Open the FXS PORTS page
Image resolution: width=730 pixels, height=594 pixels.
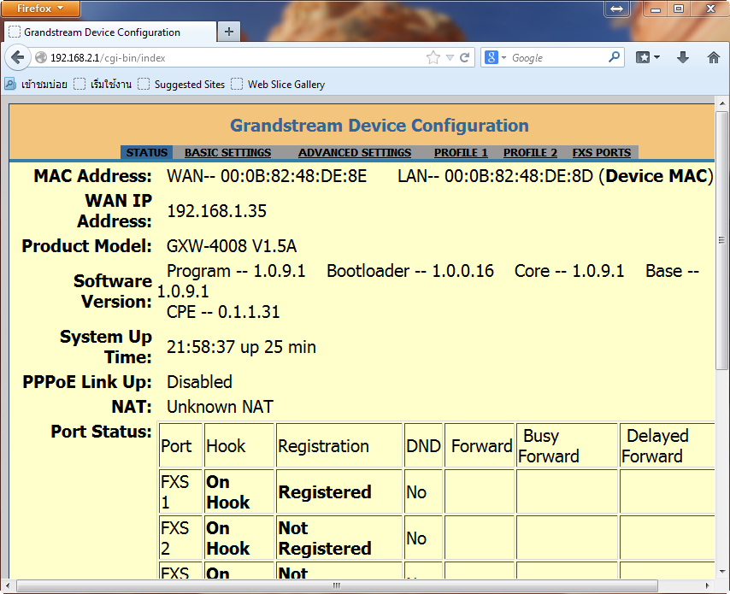point(602,153)
